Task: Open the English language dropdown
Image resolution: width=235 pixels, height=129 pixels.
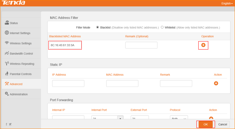Action: click(x=227, y=3)
